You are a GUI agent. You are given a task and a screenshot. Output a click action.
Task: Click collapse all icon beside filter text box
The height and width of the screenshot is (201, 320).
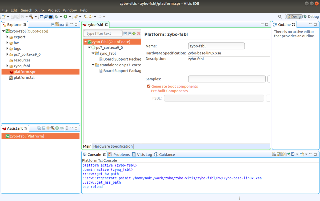point(125,33)
